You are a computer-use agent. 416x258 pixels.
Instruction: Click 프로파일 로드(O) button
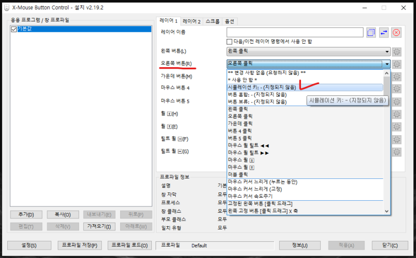pos(129,246)
